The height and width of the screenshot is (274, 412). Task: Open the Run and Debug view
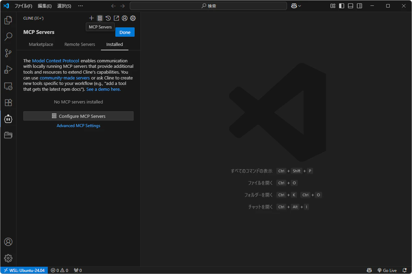click(x=8, y=70)
